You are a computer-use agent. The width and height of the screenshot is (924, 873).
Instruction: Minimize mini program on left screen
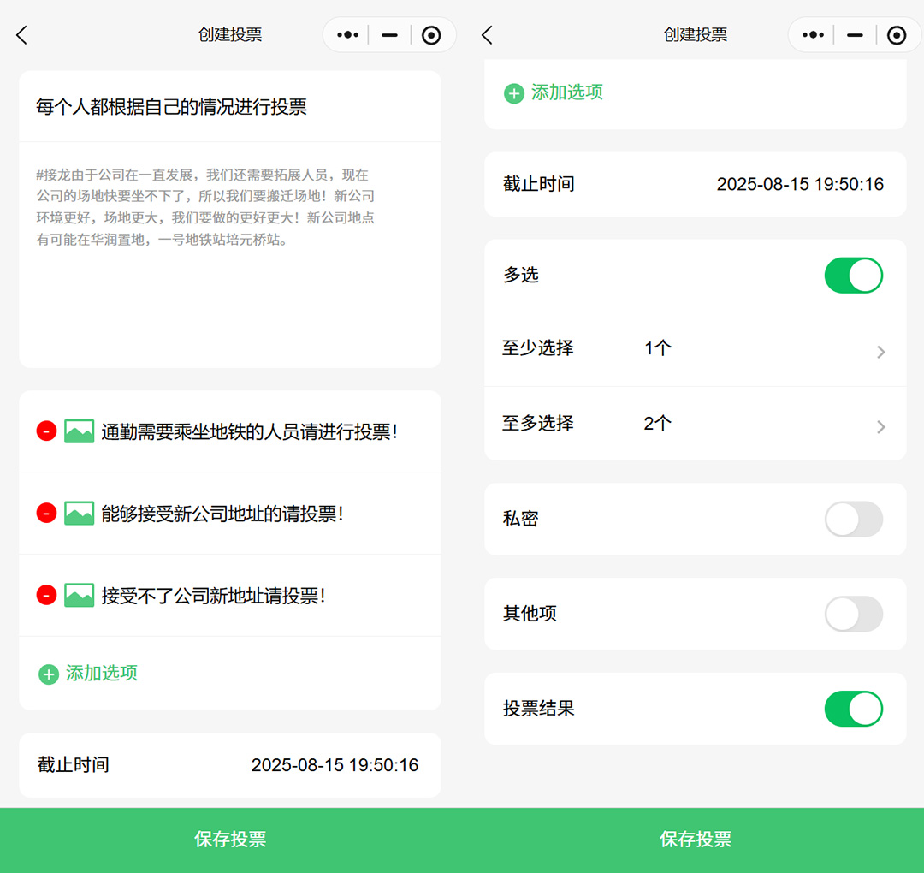tap(389, 35)
